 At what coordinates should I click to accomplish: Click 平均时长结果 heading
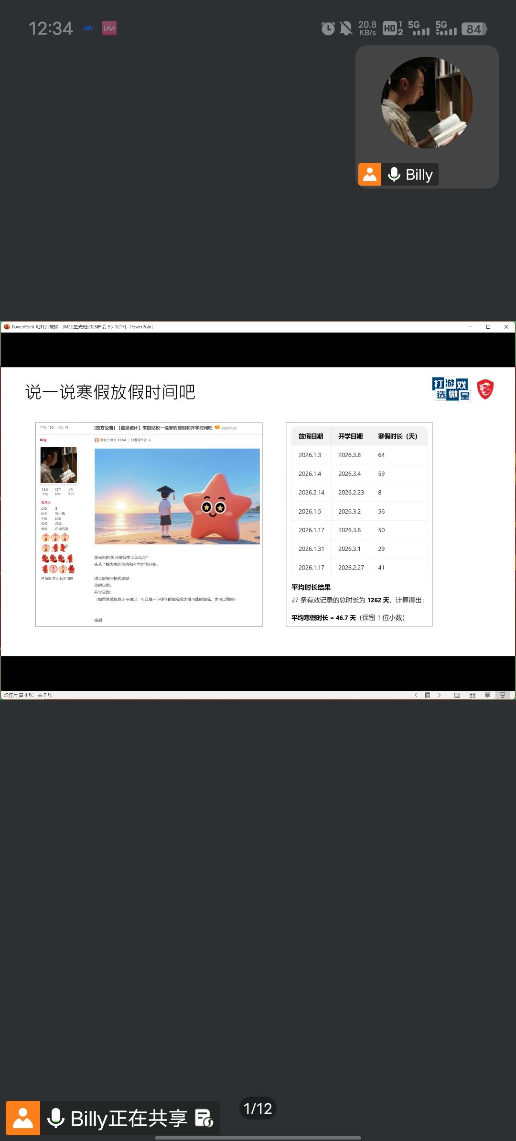tap(311, 587)
